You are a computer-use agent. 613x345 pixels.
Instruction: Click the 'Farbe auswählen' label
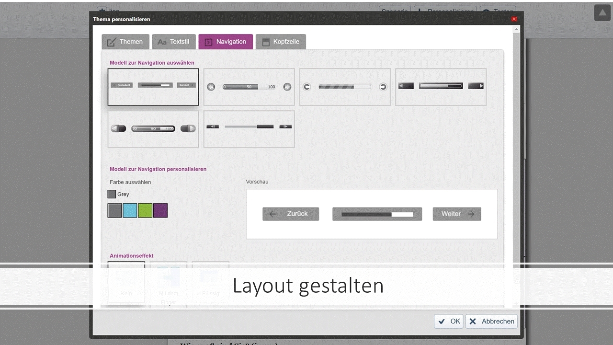tap(130, 182)
